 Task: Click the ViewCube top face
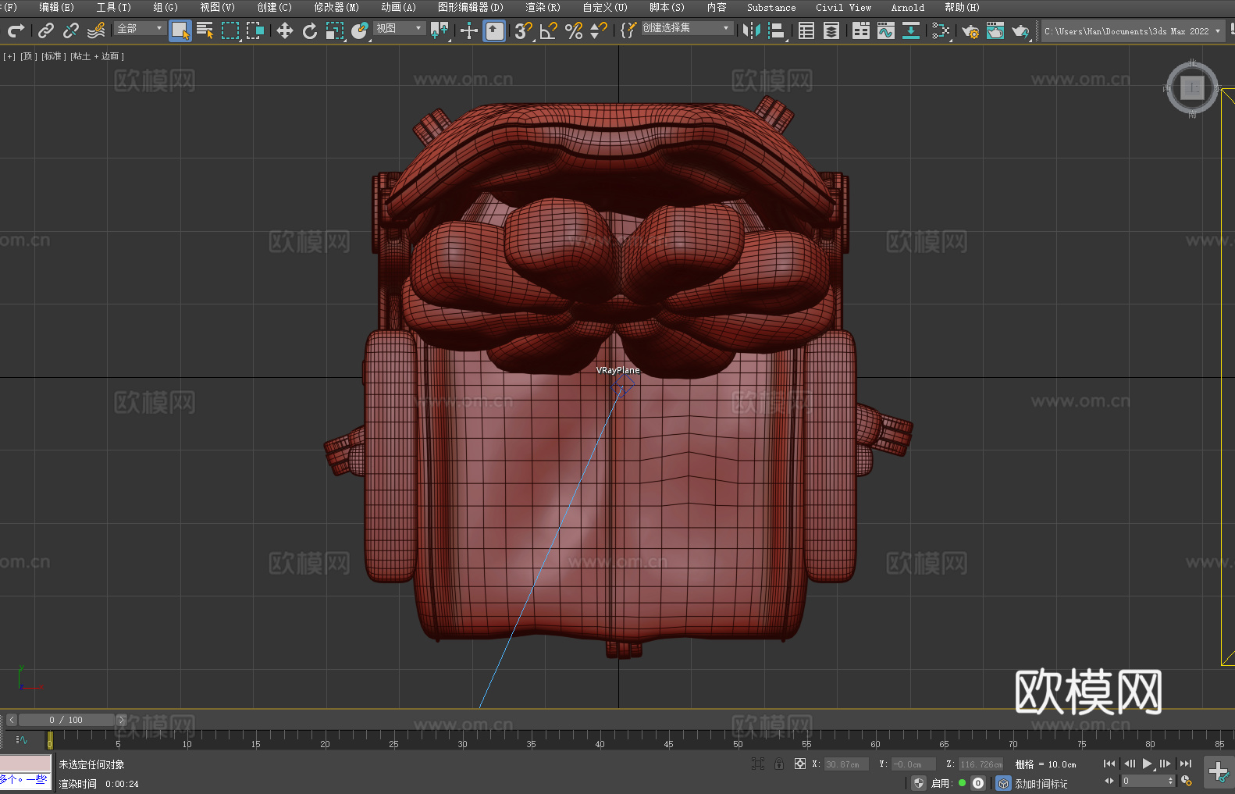(1192, 87)
